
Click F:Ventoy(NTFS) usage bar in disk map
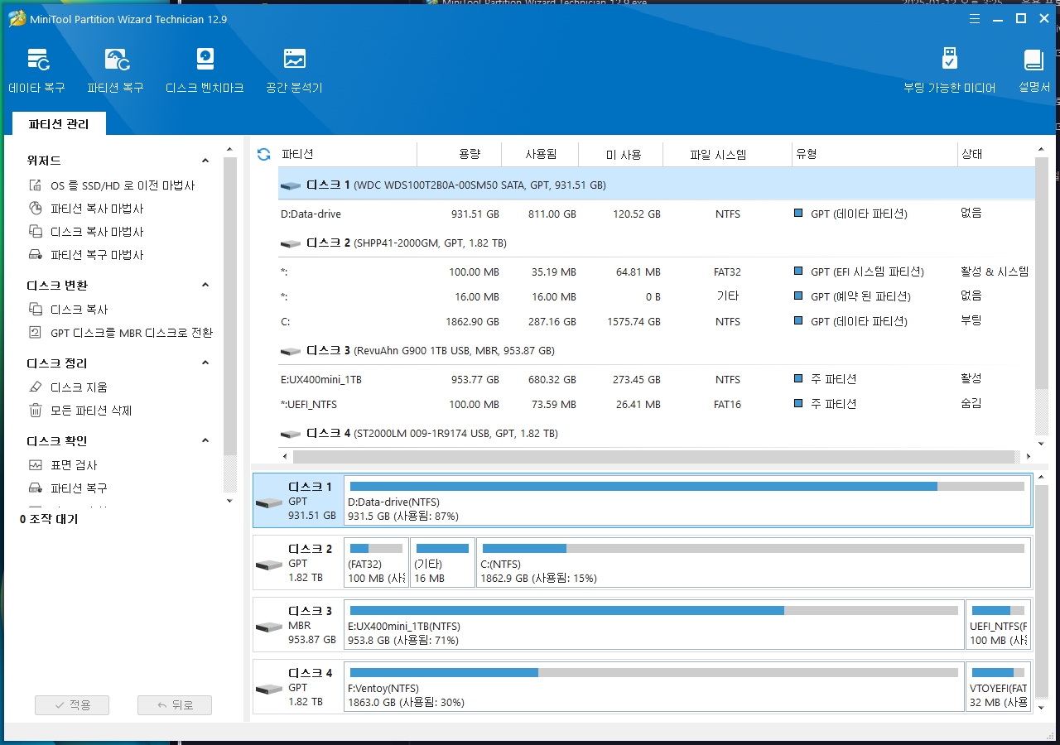click(653, 672)
